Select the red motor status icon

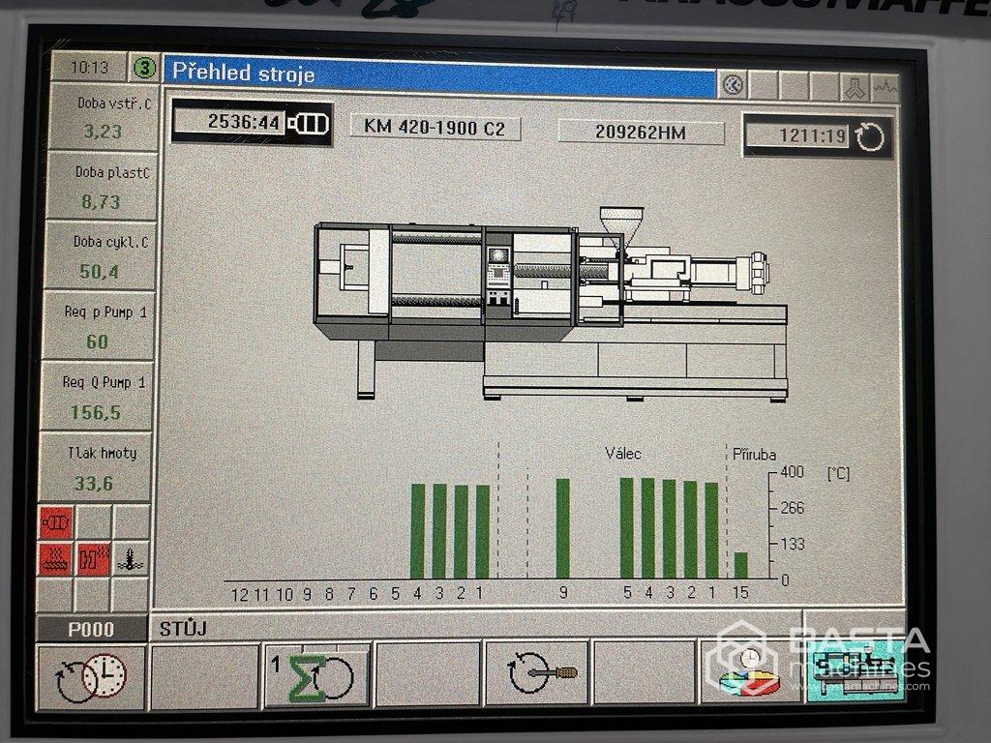click(x=55, y=523)
